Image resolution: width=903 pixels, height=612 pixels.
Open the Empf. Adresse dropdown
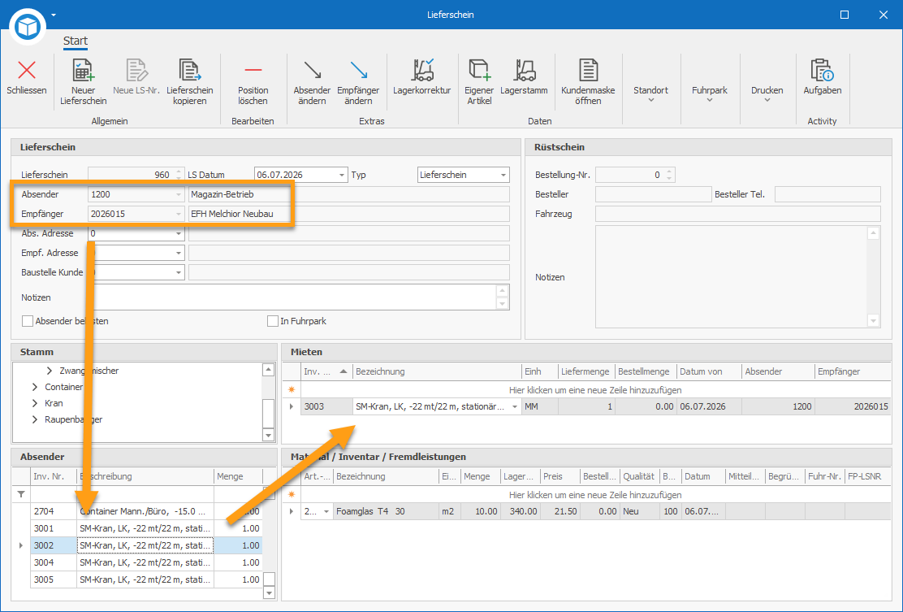click(x=179, y=253)
